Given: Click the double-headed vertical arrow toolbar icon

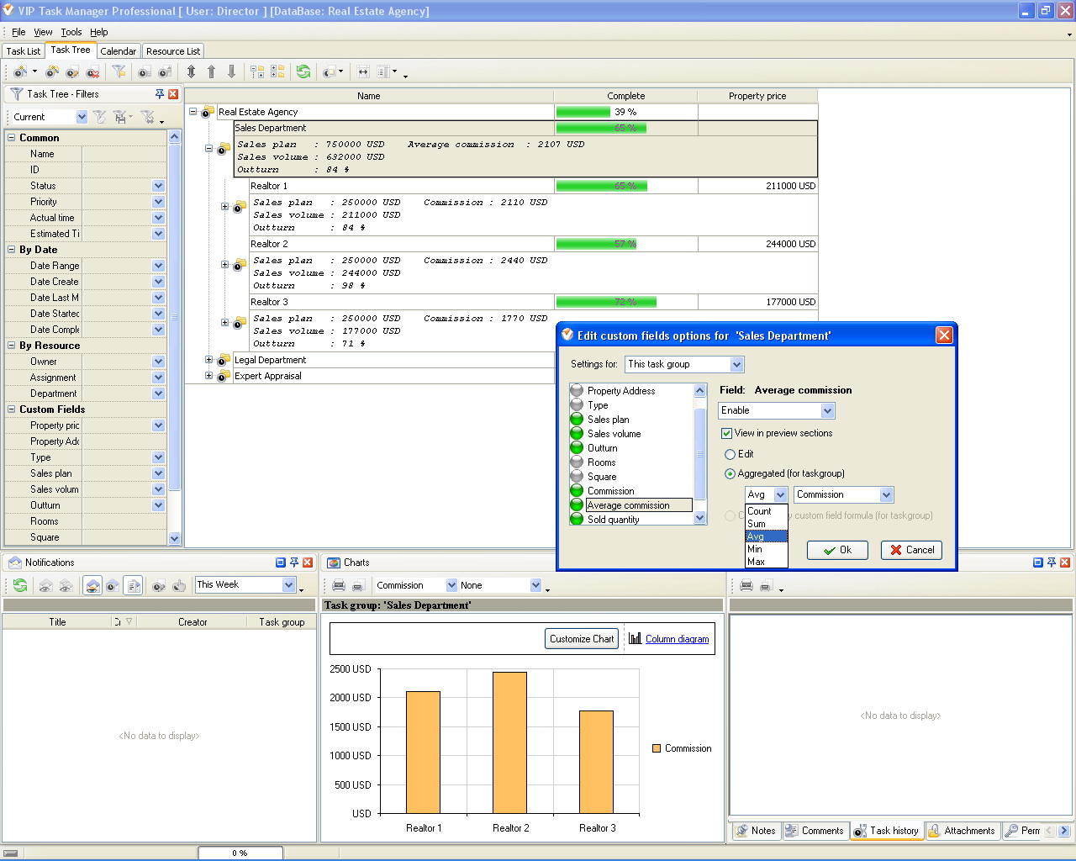Looking at the screenshot, I should point(191,72).
